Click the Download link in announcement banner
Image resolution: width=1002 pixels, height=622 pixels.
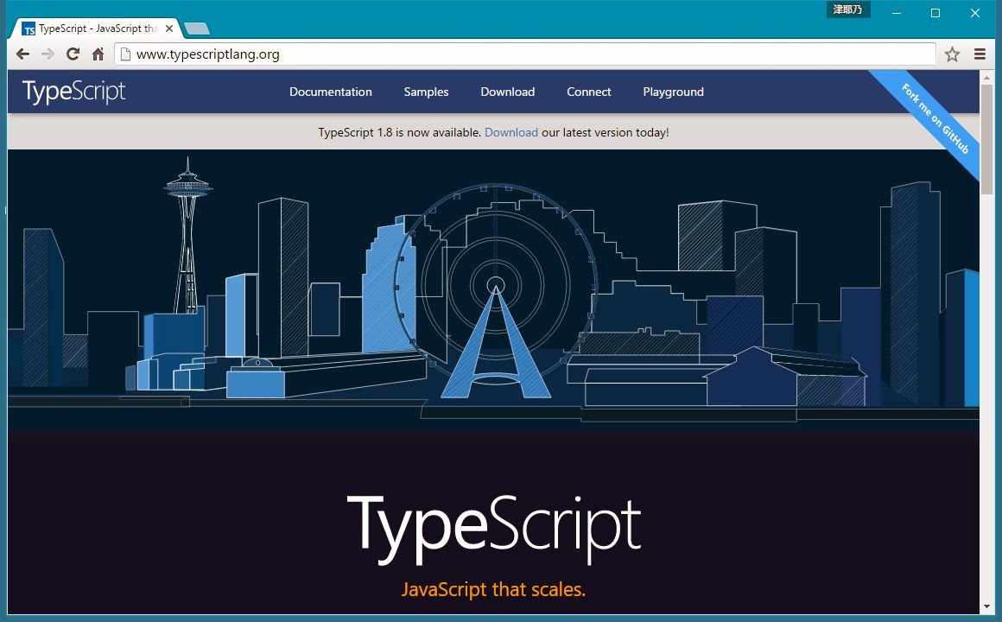511,132
